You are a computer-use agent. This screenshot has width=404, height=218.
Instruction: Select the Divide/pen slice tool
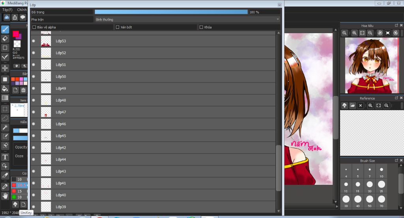click(x=5, y=175)
